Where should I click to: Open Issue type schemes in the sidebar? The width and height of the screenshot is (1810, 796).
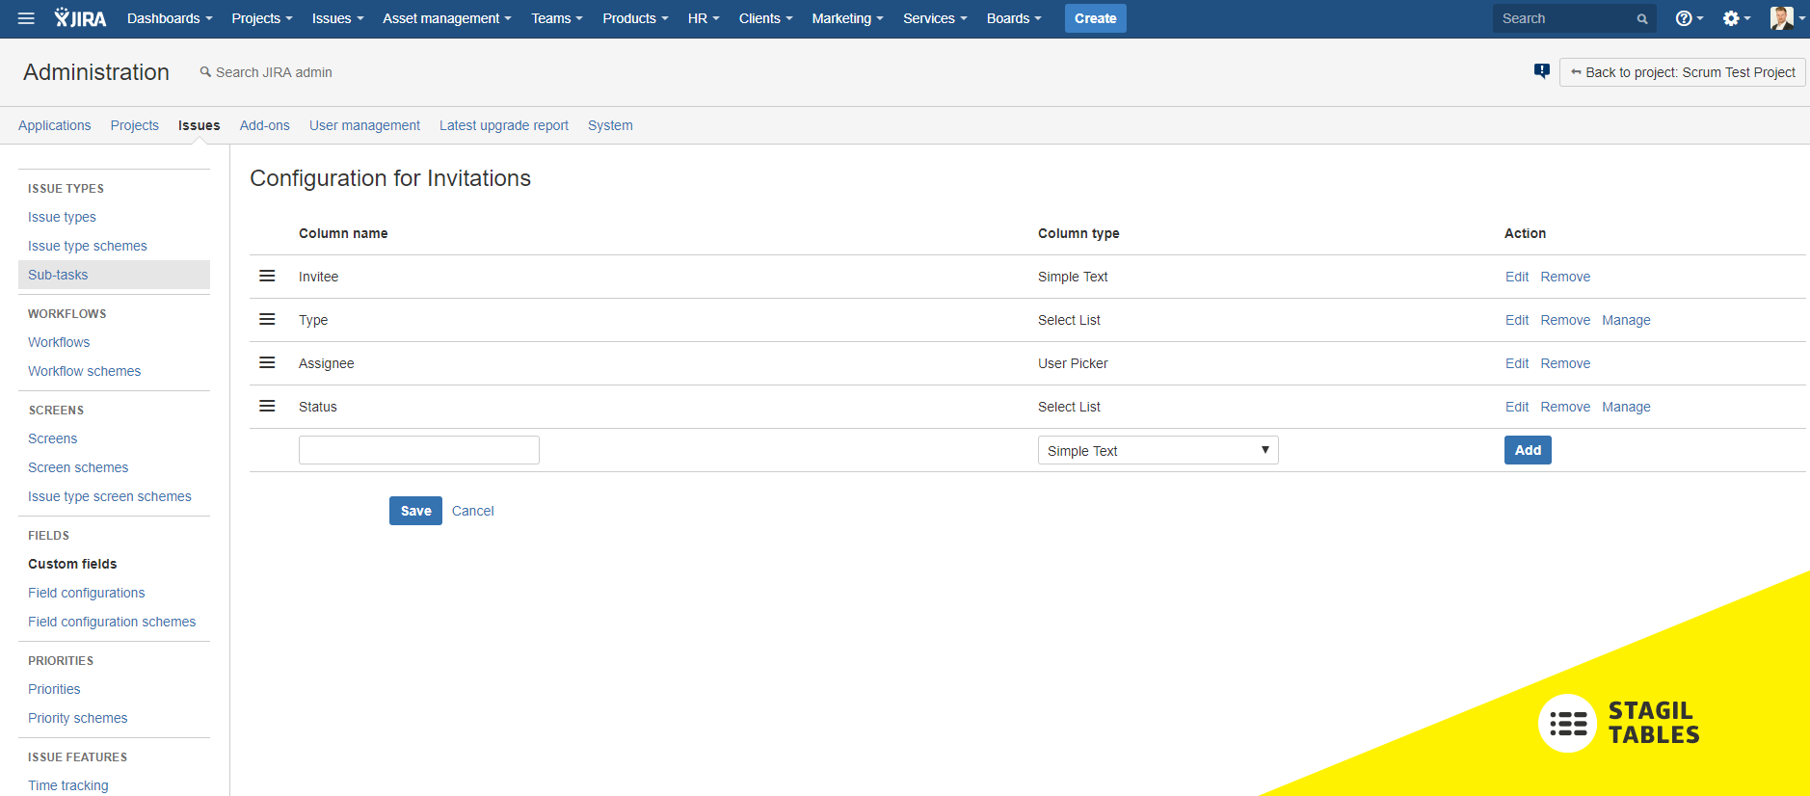tap(88, 246)
